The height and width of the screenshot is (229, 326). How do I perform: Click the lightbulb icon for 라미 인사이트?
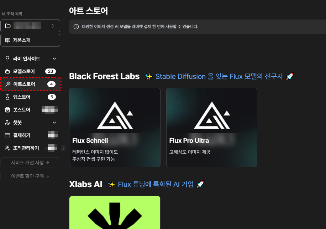[x=7, y=59]
